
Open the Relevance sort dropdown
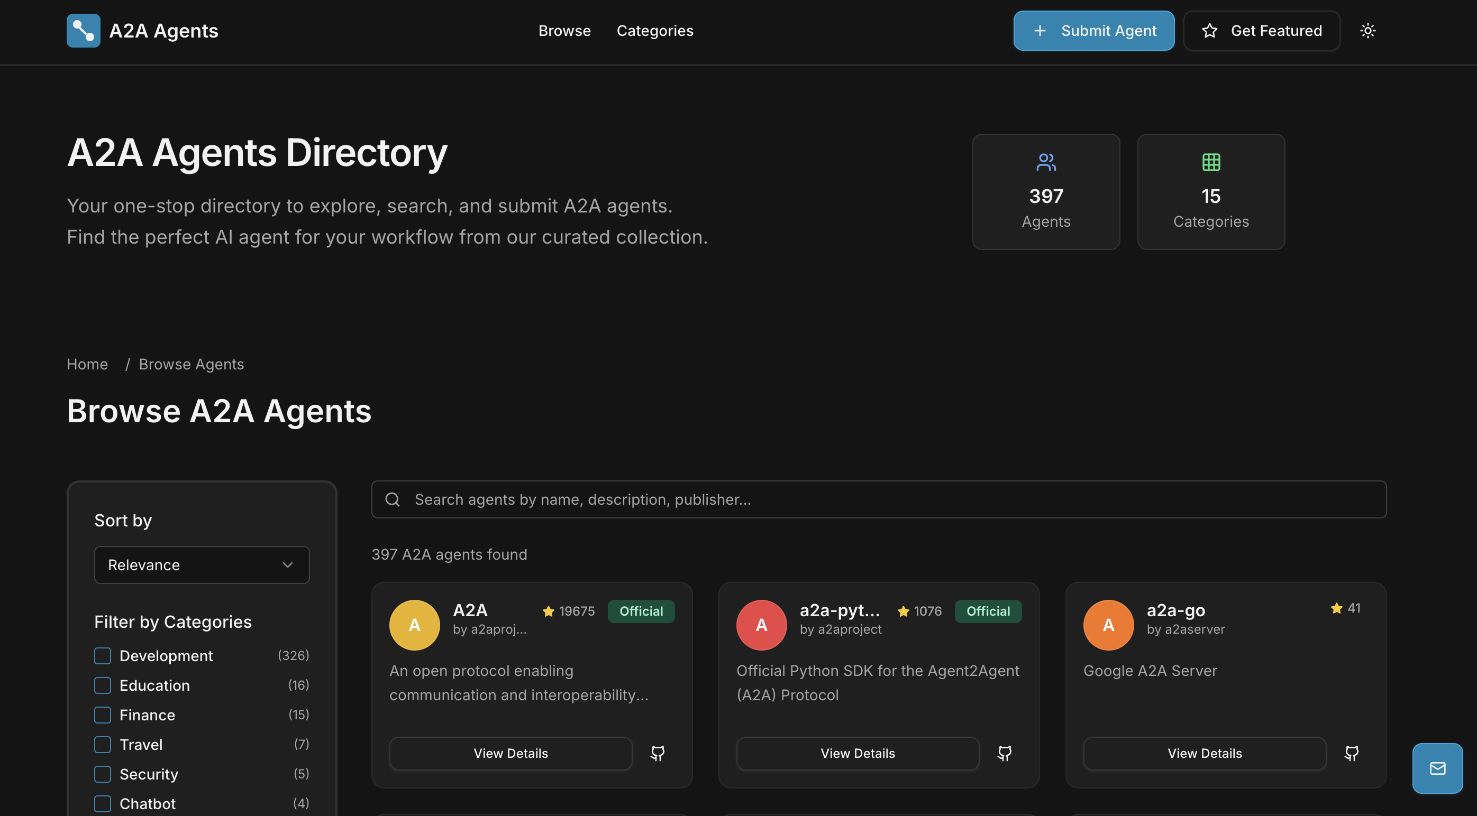(201, 564)
